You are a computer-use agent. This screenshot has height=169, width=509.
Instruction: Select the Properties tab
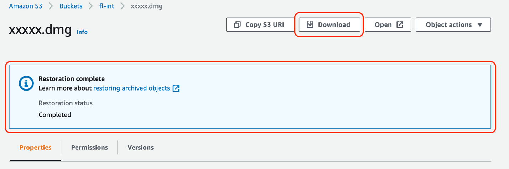tap(35, 148)
